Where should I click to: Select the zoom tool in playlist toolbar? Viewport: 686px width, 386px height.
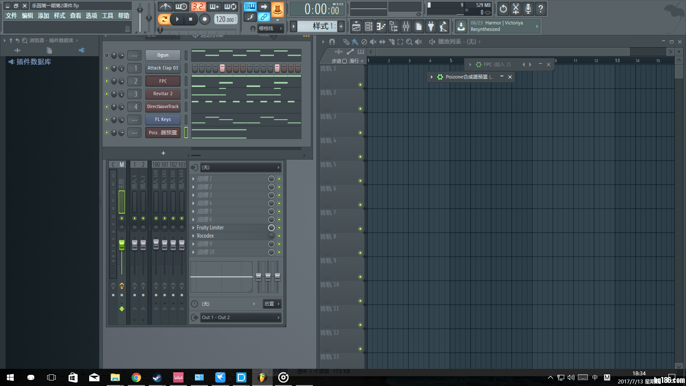coord(409,42)
